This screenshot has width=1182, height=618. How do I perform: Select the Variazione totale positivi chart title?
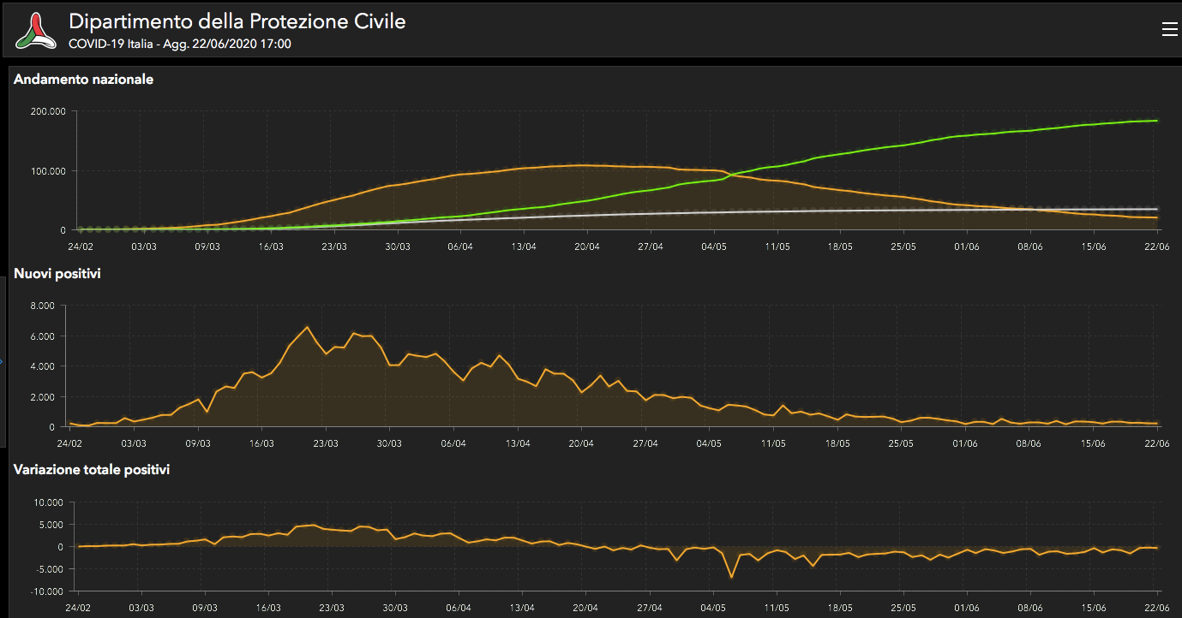pyautogui.click(x=91, y=470)
